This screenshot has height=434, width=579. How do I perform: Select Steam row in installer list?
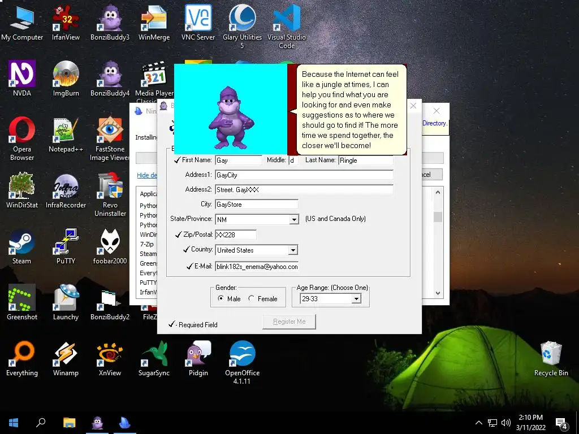(x=148, y=254)
